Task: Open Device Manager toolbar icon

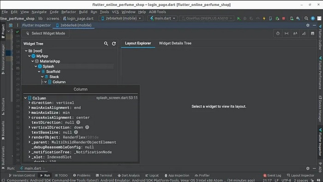Action: pos(292,18)
